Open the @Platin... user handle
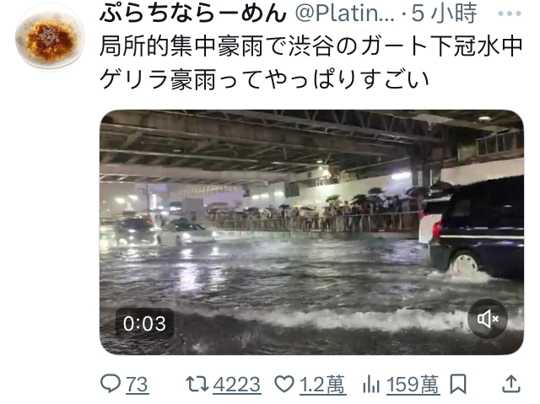The width and height of the screenshot is (540, 404). (344, 13)
